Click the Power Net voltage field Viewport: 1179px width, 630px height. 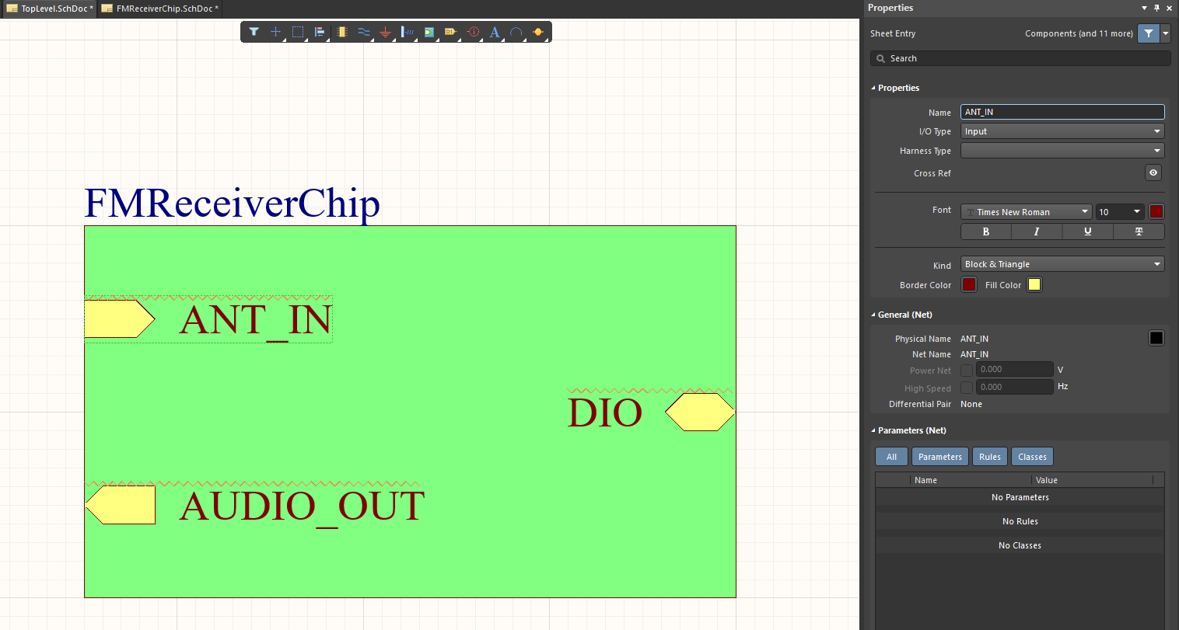tap(1015, 370)
